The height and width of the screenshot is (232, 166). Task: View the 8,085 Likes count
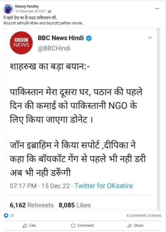click(75, 205)
